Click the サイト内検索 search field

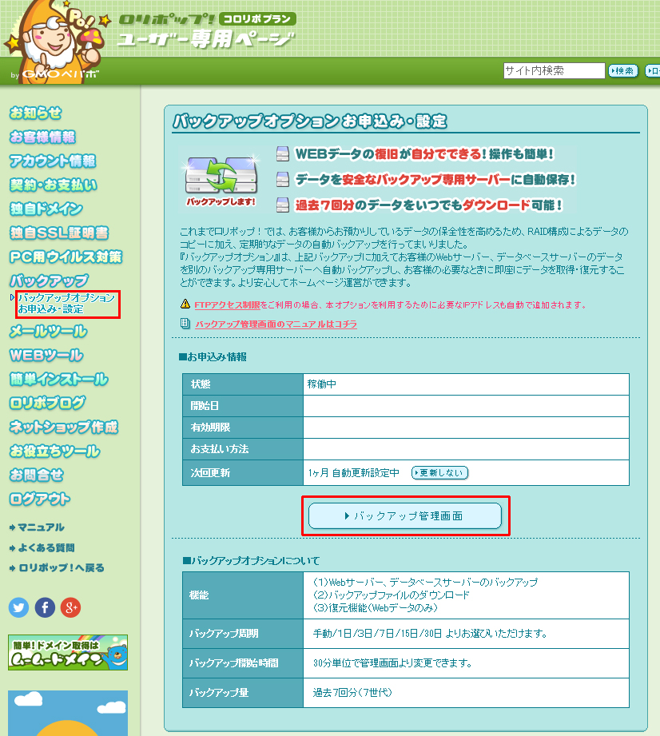coord(553,70)
